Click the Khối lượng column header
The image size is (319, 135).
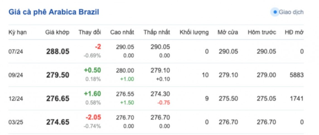[x=194, y=32]
